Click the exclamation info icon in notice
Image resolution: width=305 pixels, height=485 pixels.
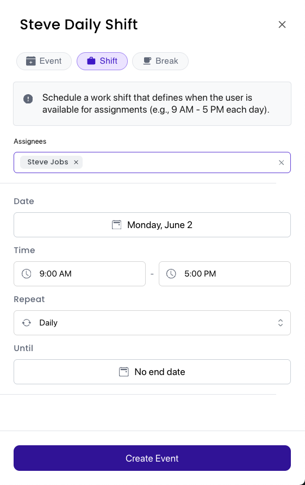pos(28,99)
